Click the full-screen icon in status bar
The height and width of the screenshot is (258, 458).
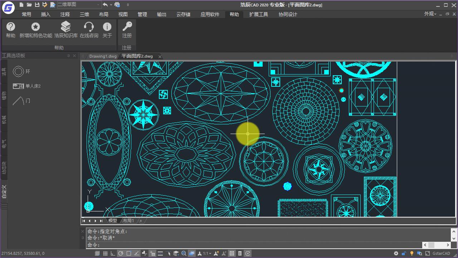tap(427, 253)
